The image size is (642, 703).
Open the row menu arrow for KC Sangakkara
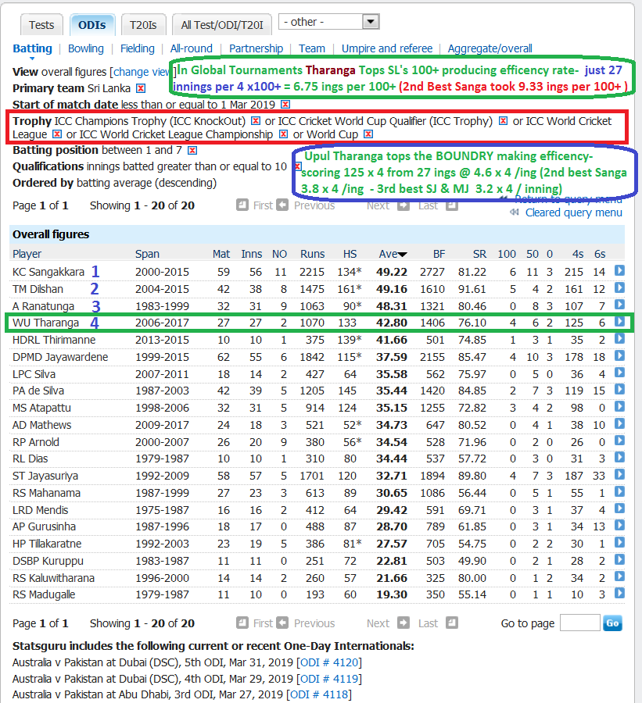click(x=619, y=270)
